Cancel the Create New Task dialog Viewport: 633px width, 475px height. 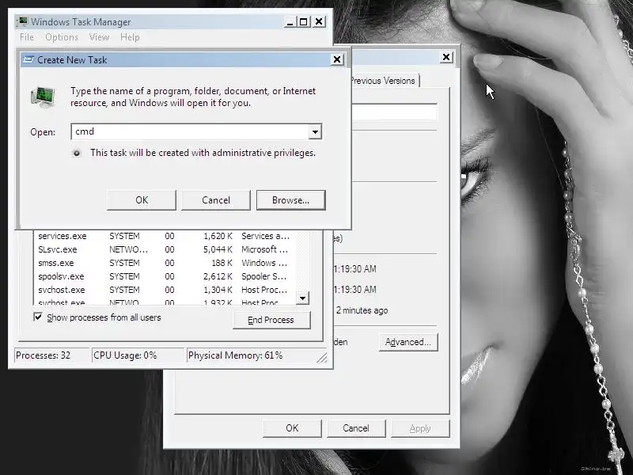(x=216, y=200)
